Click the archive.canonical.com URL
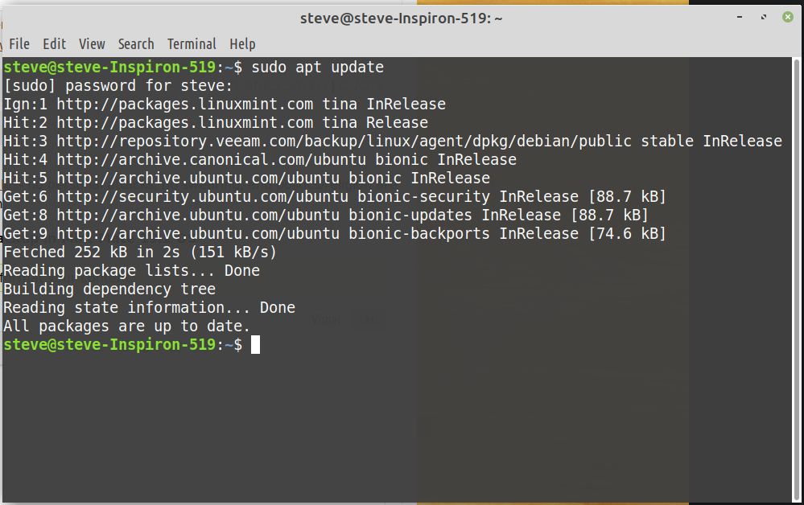The image size is (804, 505). [x=211, y=159]
